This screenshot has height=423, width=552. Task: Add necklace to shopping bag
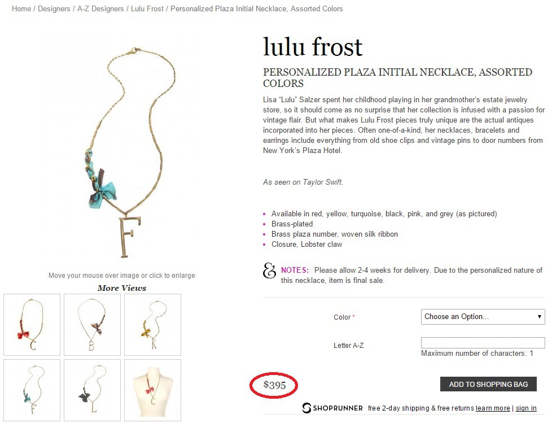pos(488,384)
